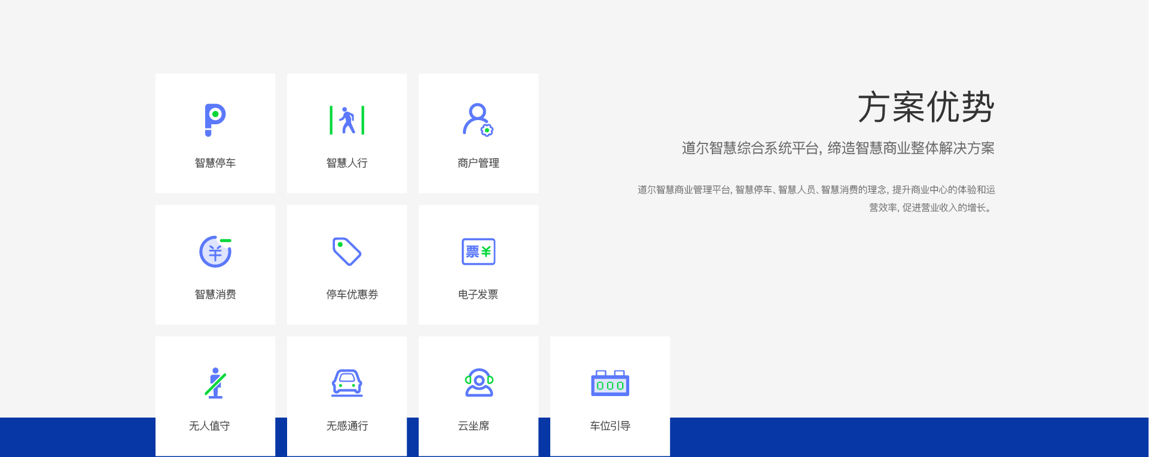1149x457 pixels.
Task: Open the 停车优惠券 label
Action: 352,295
